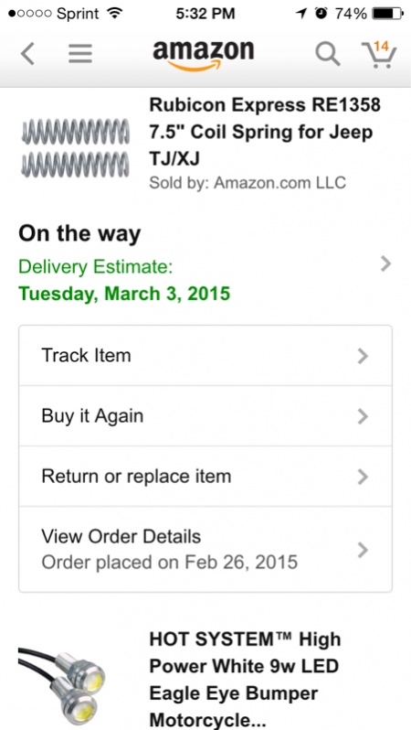This screenshot has width=411, height=730.
Task: Open View Order Details row
Action: pos(205,550)
